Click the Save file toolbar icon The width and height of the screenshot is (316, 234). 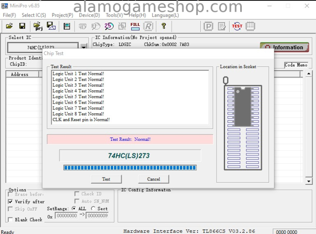click(22, 26)
